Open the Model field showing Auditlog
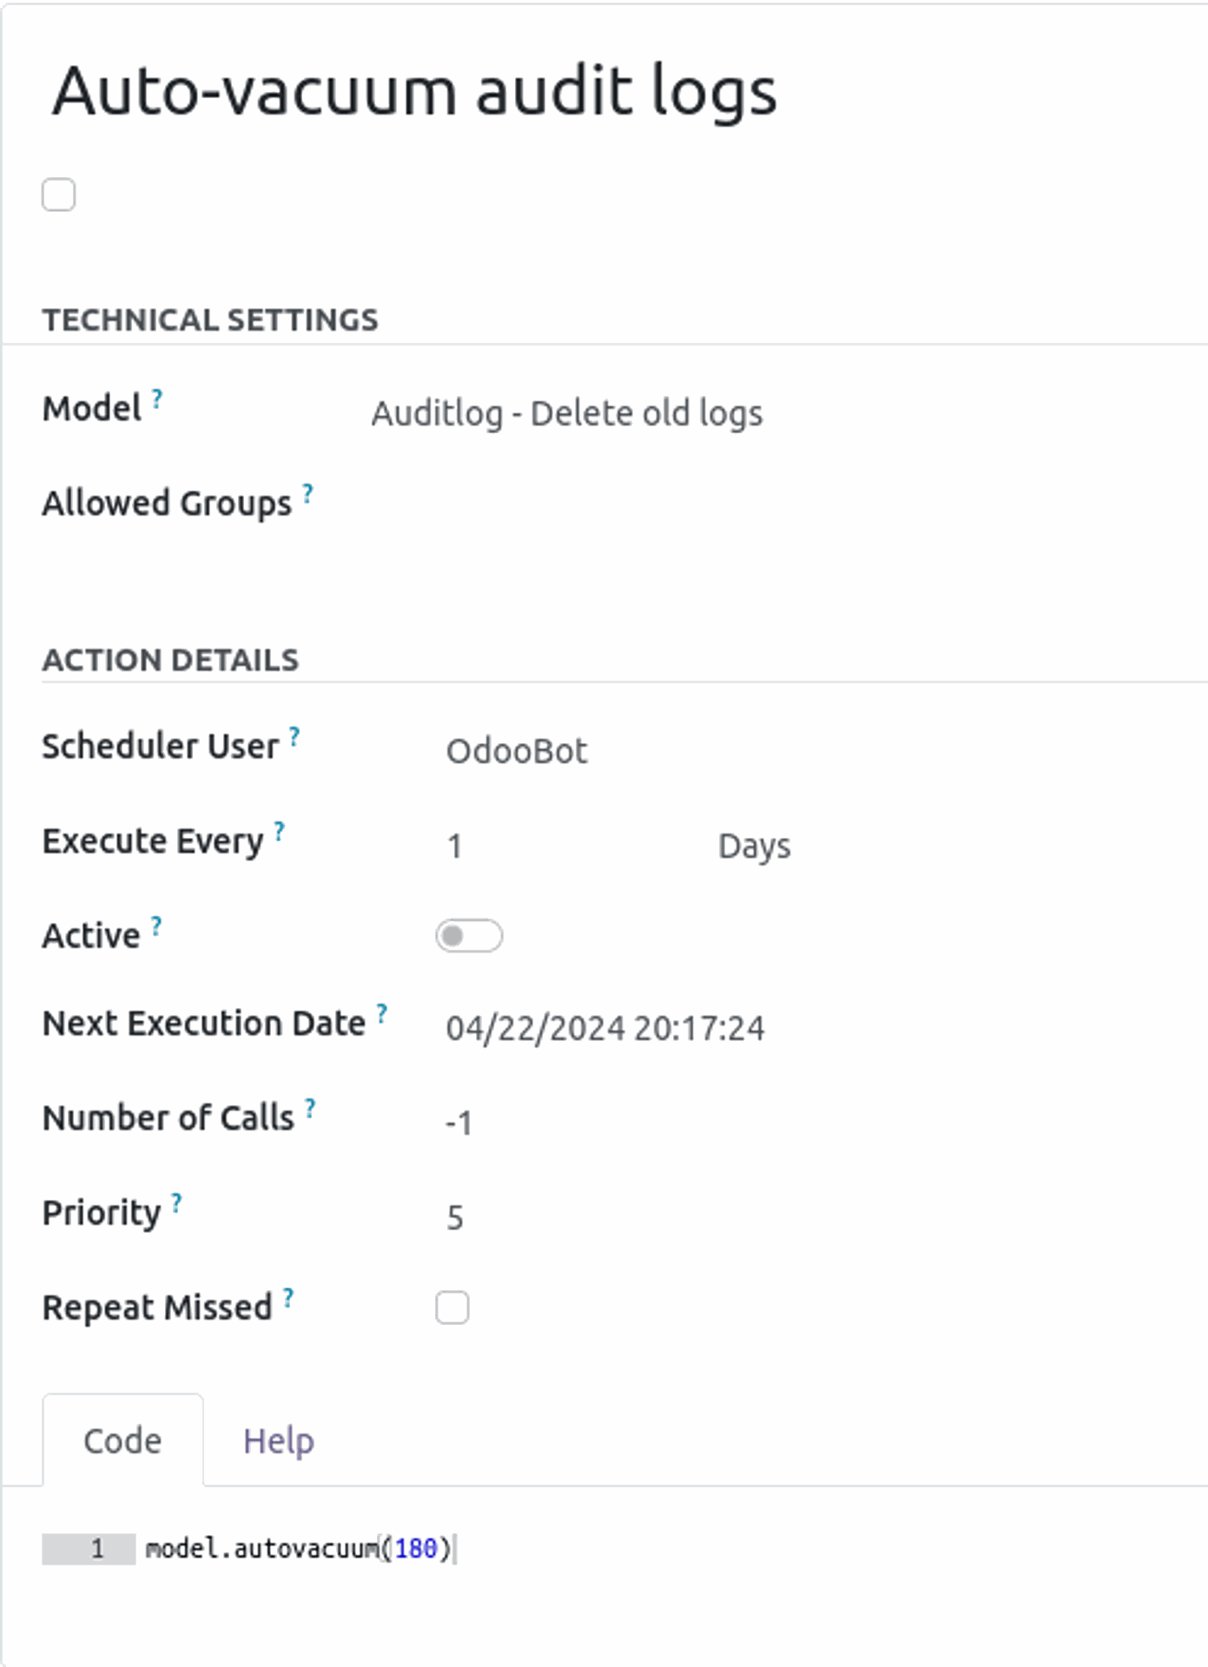The height and width of the screenshot is (1667, 1208). click(567, 414)
